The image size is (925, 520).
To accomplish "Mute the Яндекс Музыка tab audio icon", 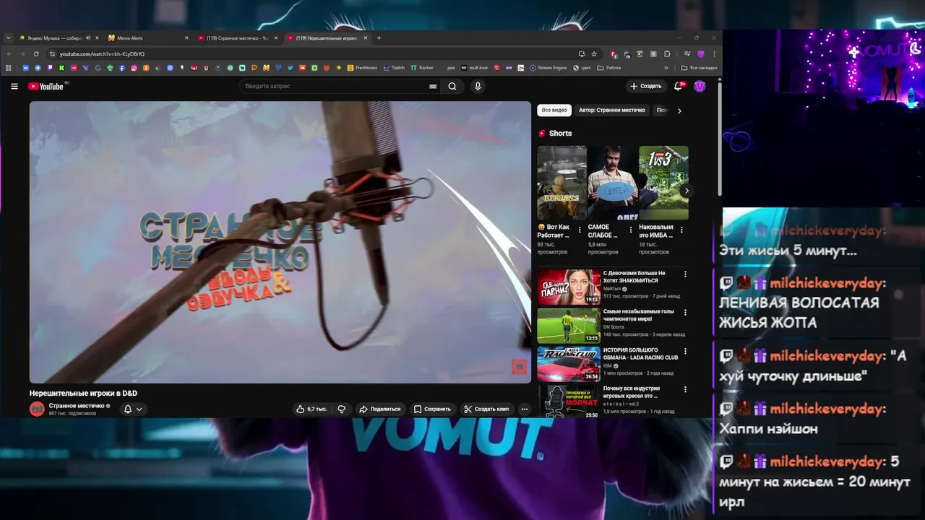I will [x=87, y=38].
